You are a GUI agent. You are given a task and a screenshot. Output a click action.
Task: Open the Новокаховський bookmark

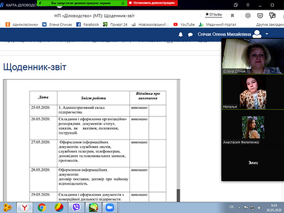coord(150,24)
